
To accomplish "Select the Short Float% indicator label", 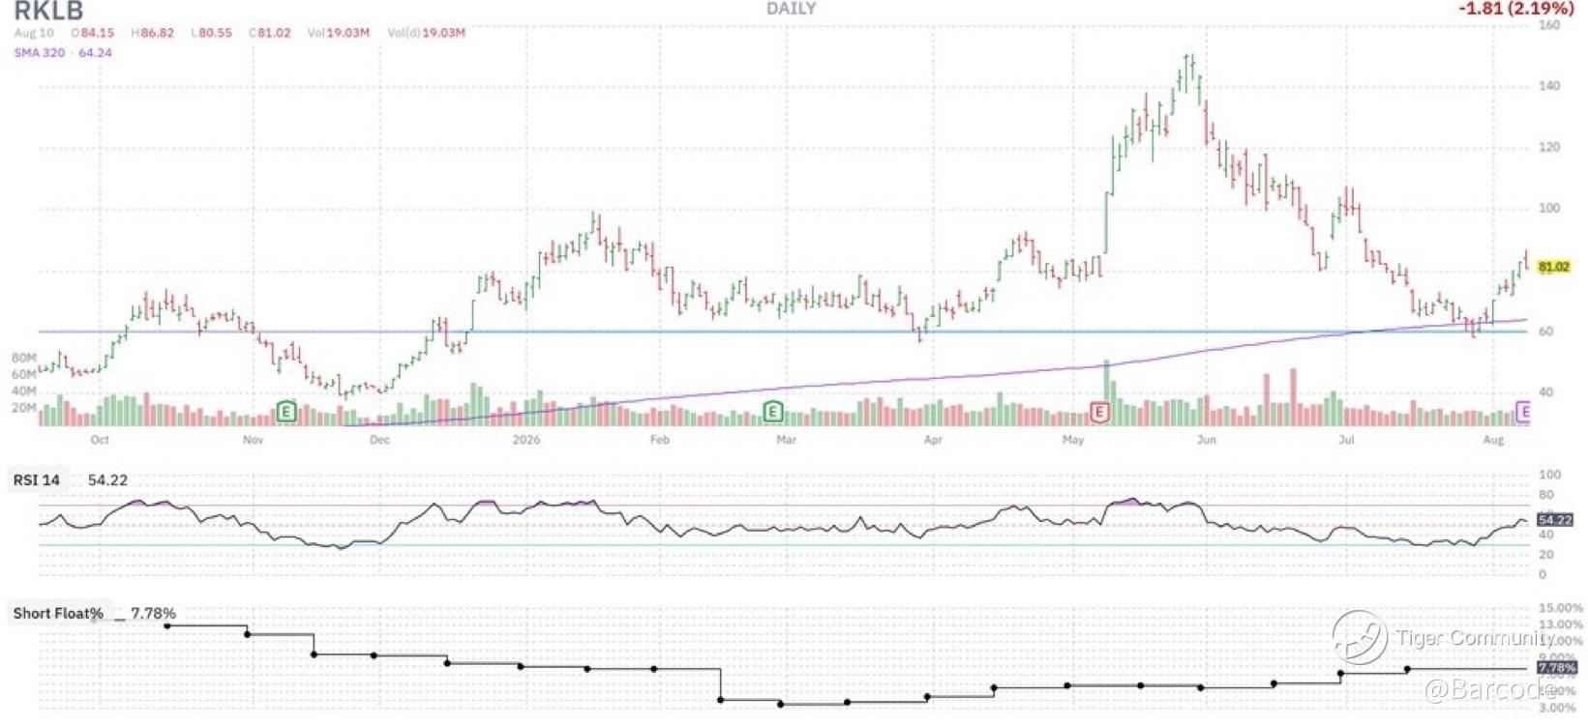I will coord(58,613).
